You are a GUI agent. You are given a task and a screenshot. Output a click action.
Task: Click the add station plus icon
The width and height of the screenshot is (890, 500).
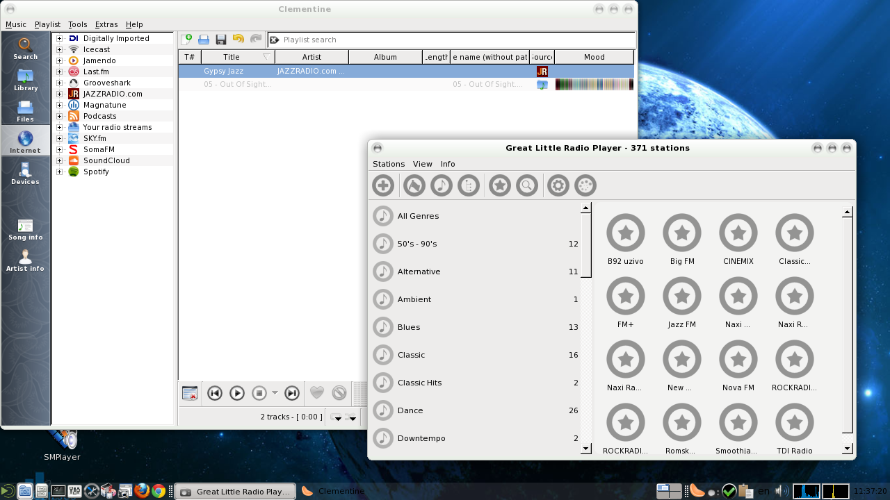[383, 185]
